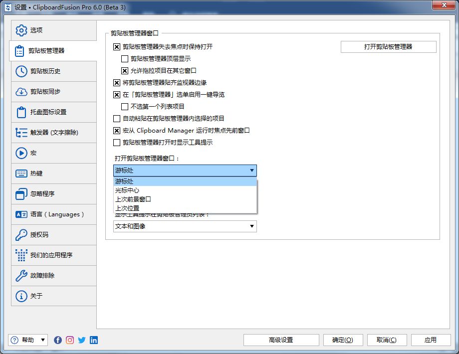This screenshot has width=459, height=354.
Task: Click the dotted grid icon beside 我们的应用程序
Action: tap(21, 255)
